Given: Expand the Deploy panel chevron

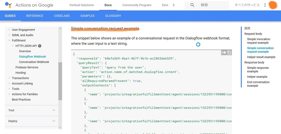Looking at the screenshot, I should tap(54, 121).
